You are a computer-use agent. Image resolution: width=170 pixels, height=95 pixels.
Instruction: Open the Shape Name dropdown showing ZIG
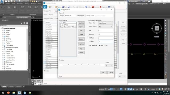(105, 27)
